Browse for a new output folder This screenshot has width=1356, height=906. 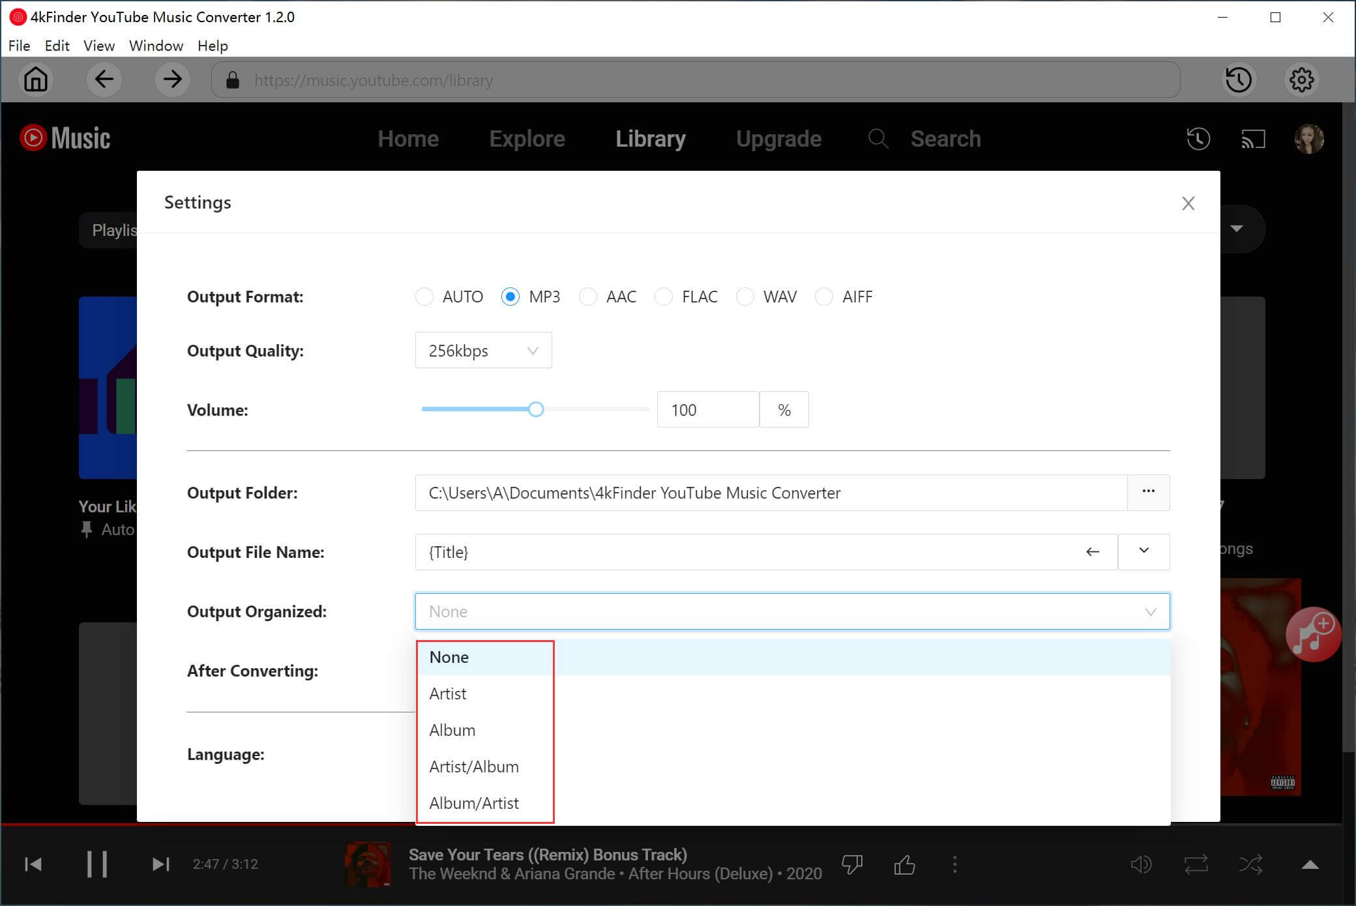click(1148, 493)
